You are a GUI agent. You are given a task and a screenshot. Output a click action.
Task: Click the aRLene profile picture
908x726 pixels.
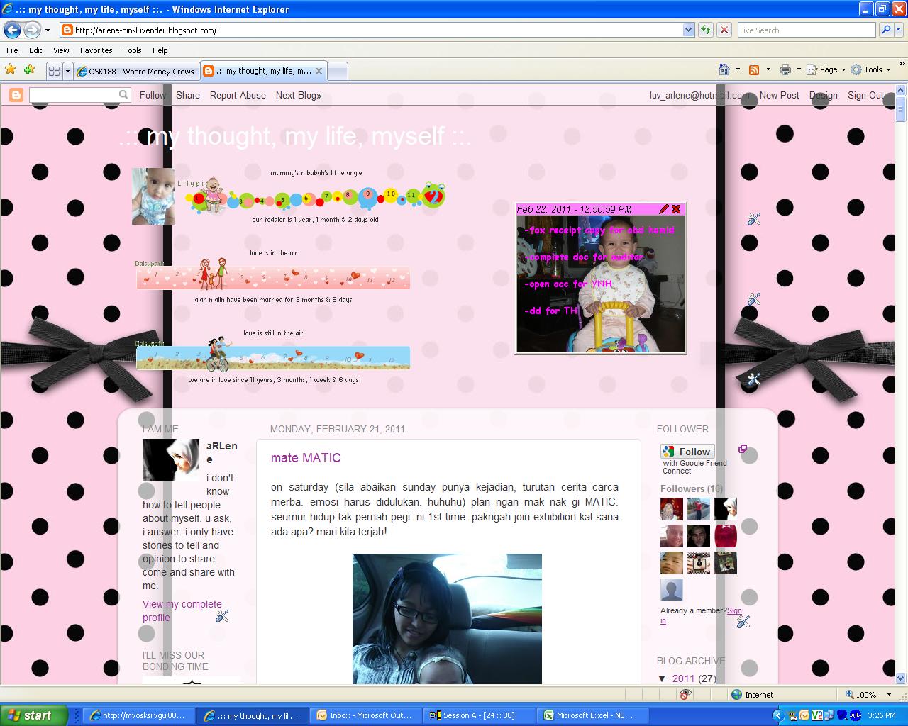coord(171,460)
